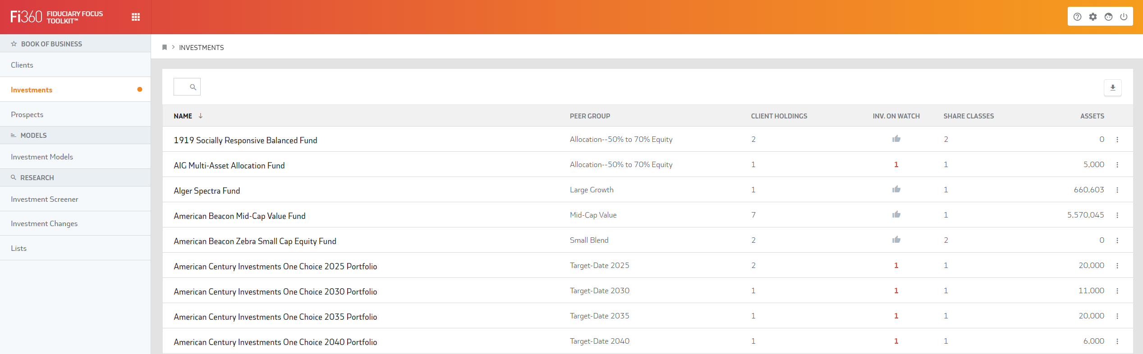Click the help question mark icon
The width and height of the screenshot is (1143, 354).
1077,17
